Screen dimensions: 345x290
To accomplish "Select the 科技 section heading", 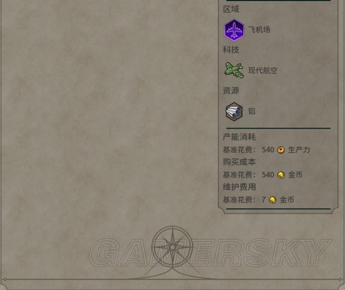I will click(x=231, y=50).
